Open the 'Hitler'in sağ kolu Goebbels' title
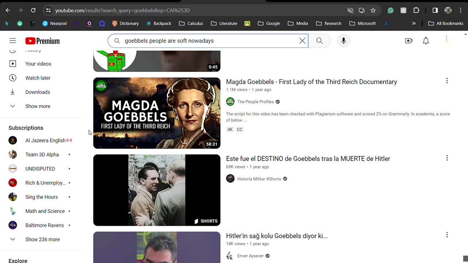The width and height of the screenshot is (468, 263). [x=277, y=236]
